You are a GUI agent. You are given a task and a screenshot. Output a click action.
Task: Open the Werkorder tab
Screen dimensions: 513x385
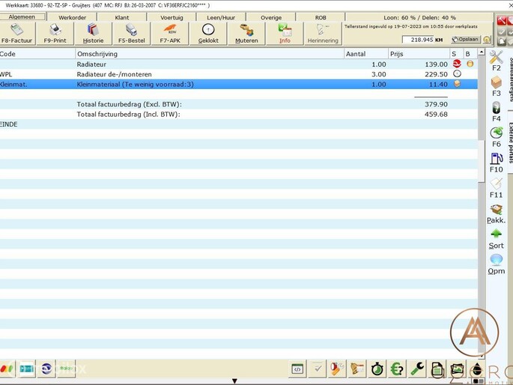pos(72,16)
